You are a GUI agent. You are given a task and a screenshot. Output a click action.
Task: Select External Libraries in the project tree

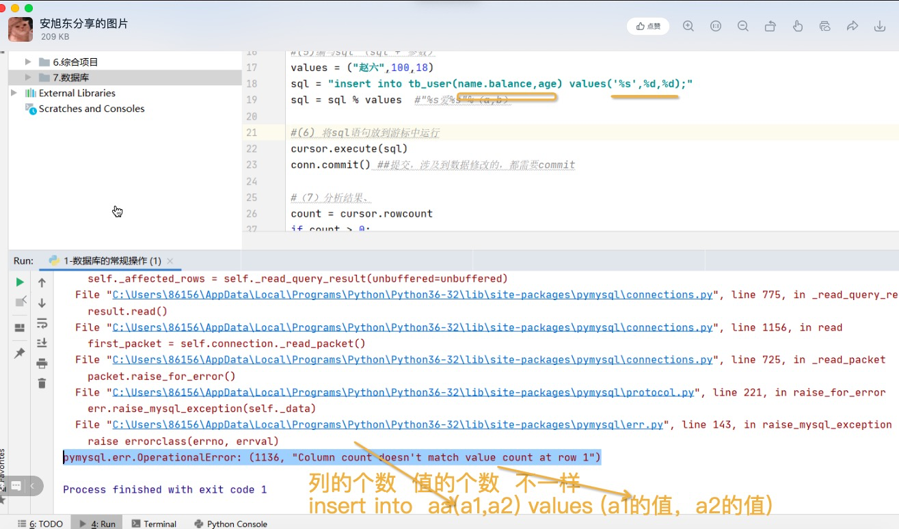(77, 93)
